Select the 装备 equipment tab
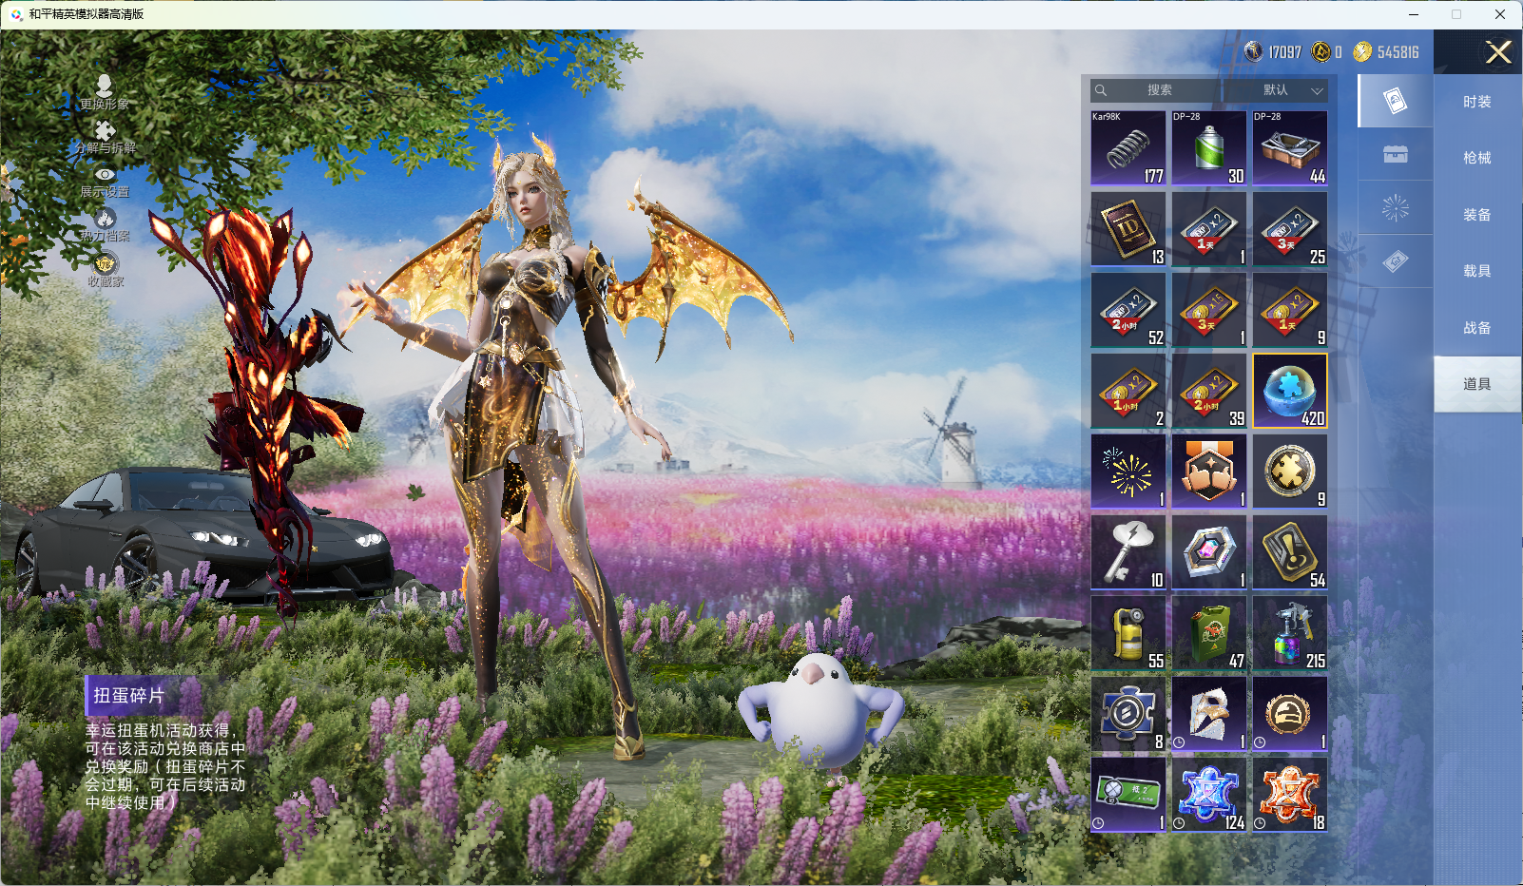 (x=1476, y=215)
